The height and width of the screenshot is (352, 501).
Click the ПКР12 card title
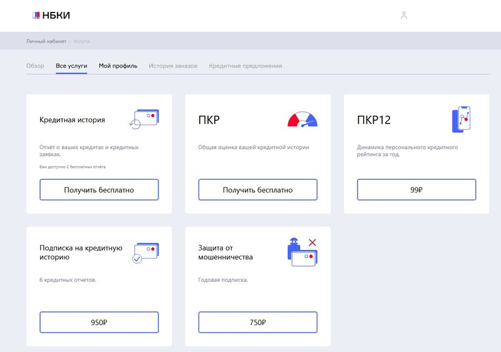[x=374, y=120]
